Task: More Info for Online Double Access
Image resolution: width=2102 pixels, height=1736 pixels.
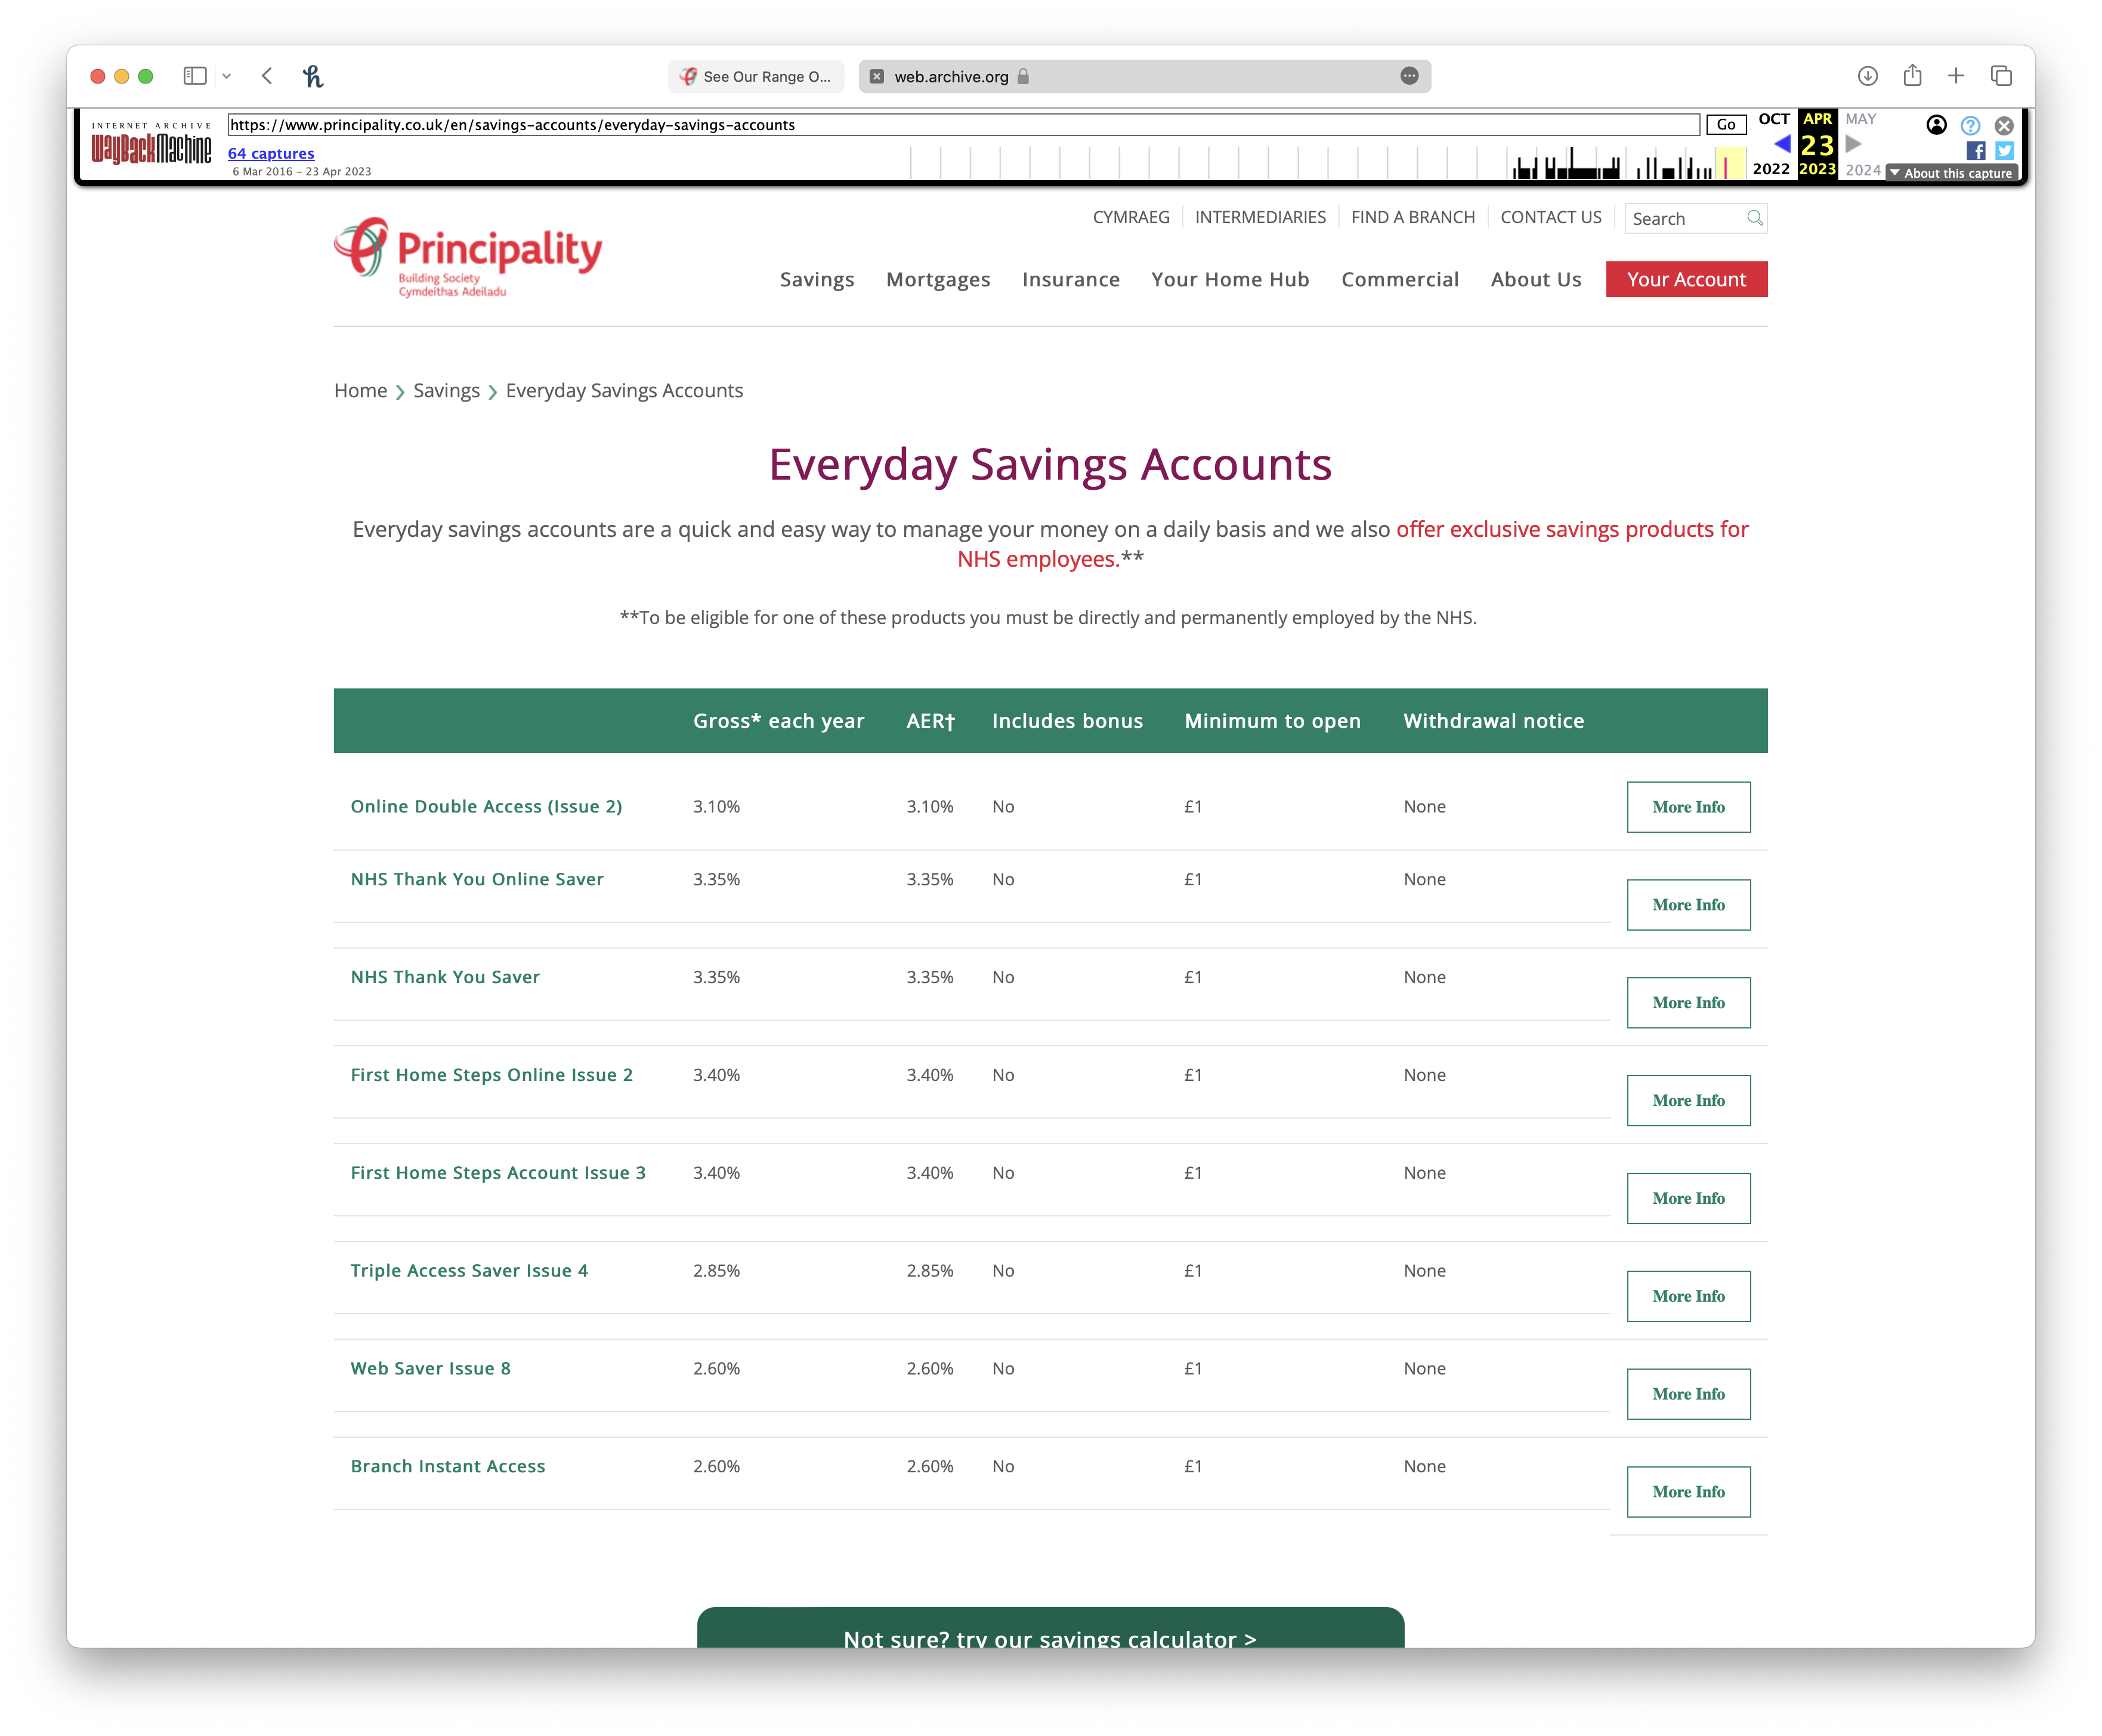Action: [1688, 807]
